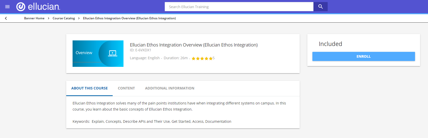Open the Additional Information tab
The height and width of the screenshot is (138, 428).
click(x=170, y=88)
